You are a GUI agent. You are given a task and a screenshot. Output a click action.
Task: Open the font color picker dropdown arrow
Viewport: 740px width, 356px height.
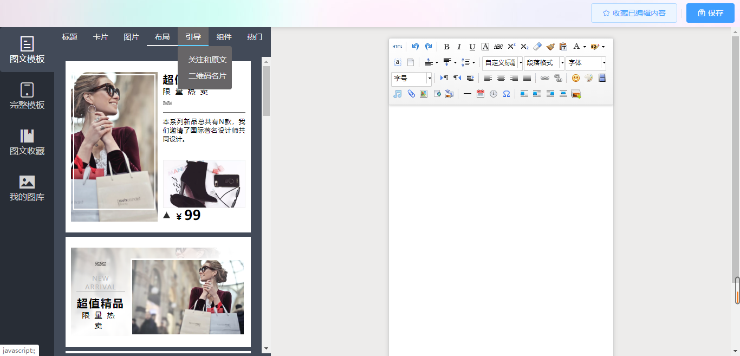click(x=585, y=47)
